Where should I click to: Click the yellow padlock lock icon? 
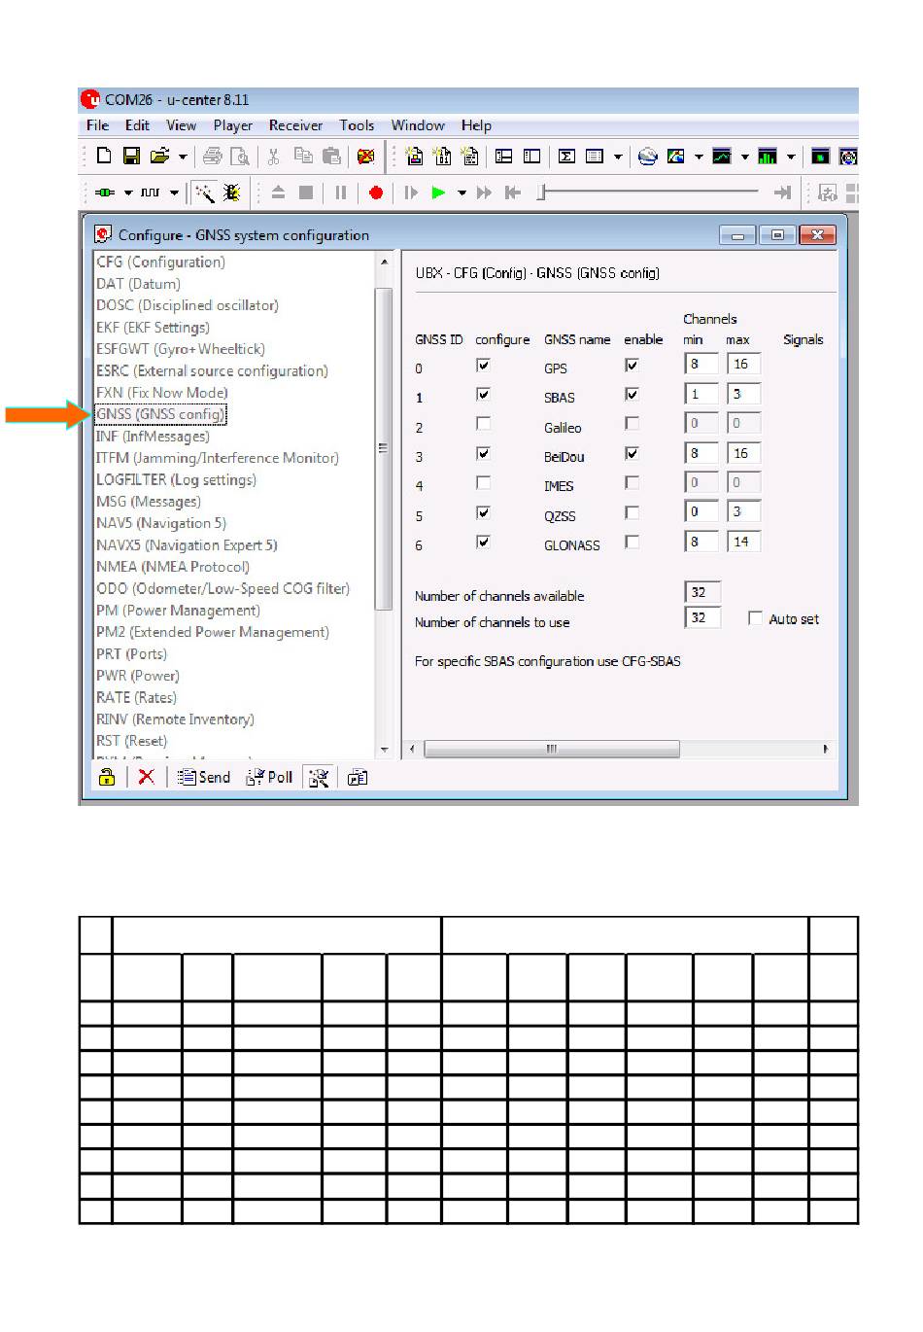(107, 777)
